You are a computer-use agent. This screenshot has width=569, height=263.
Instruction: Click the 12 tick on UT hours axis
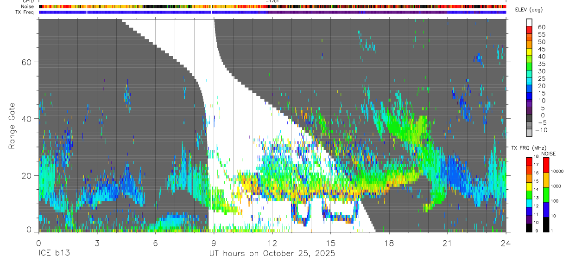pos(272,243)
